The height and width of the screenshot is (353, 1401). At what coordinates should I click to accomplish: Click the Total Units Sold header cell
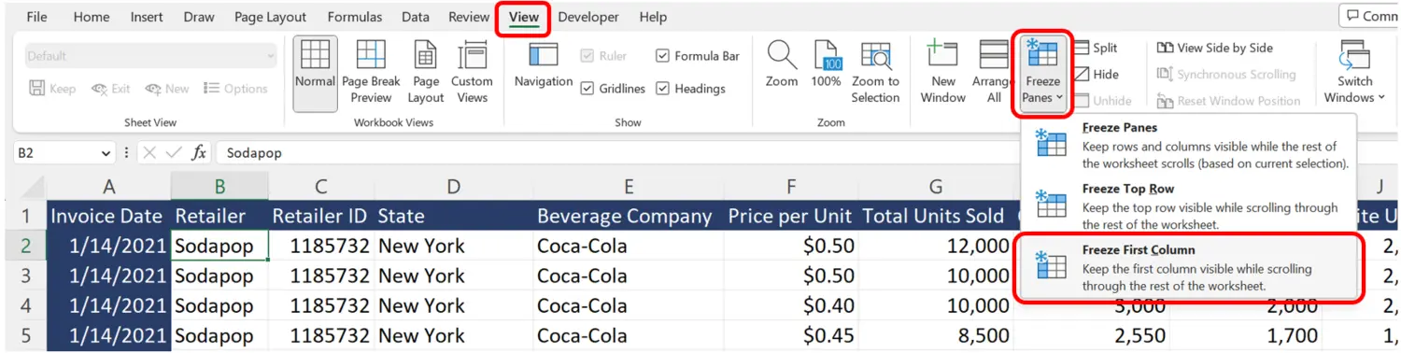pos(935,216)
